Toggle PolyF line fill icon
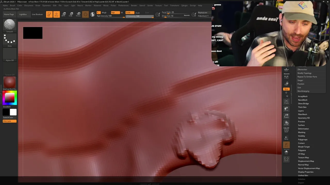 (x=286, y=130)
